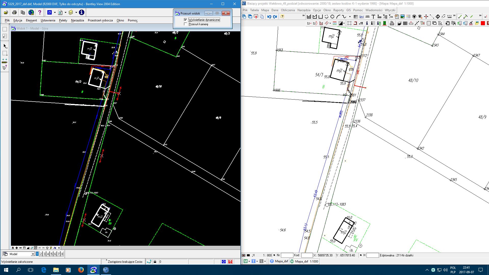Screen dimensions: 489x275
Task: Click the blue info i icon in map toolbar
Action: 367,23
